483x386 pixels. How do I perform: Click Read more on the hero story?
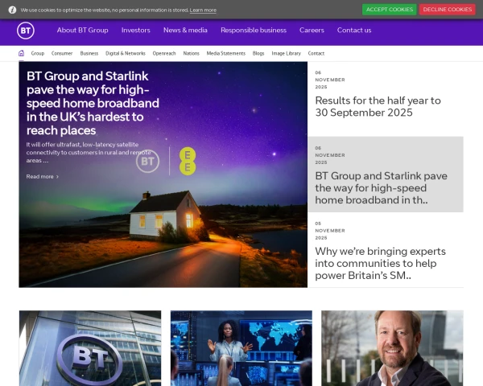tap(43, 177)
